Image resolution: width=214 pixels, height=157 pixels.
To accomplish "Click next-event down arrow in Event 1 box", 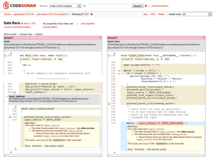I will point(55,59).
